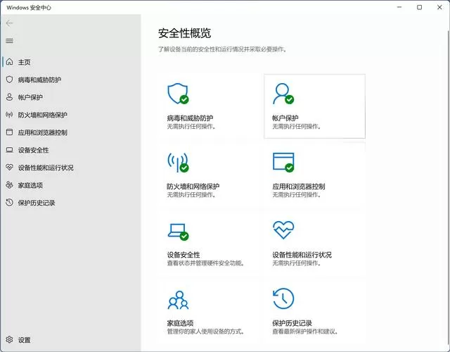
Task: Click 无需执行任何操作 under 防火墙和网络保护 card
Action: pos(191,194)
